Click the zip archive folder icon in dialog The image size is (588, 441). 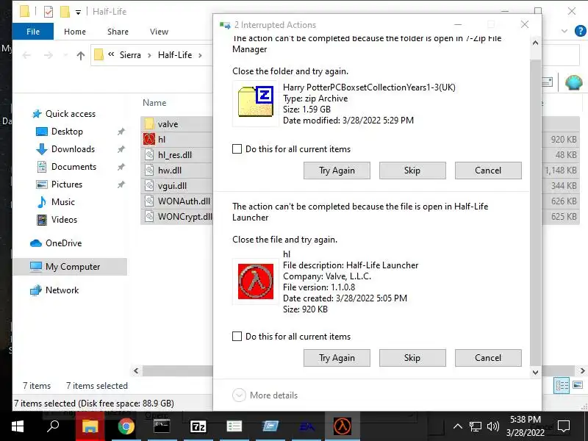tap(255, 102)
